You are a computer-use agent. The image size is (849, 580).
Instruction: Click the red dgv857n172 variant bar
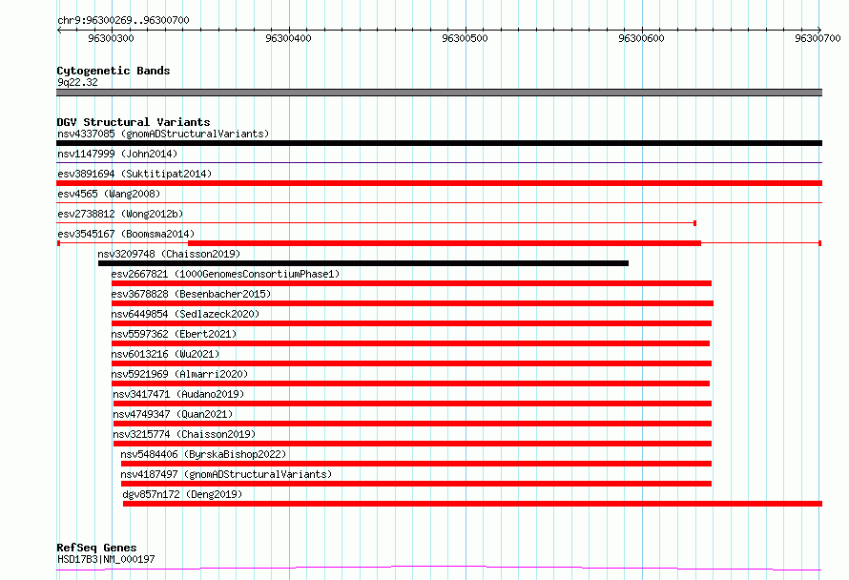point(473,504)
